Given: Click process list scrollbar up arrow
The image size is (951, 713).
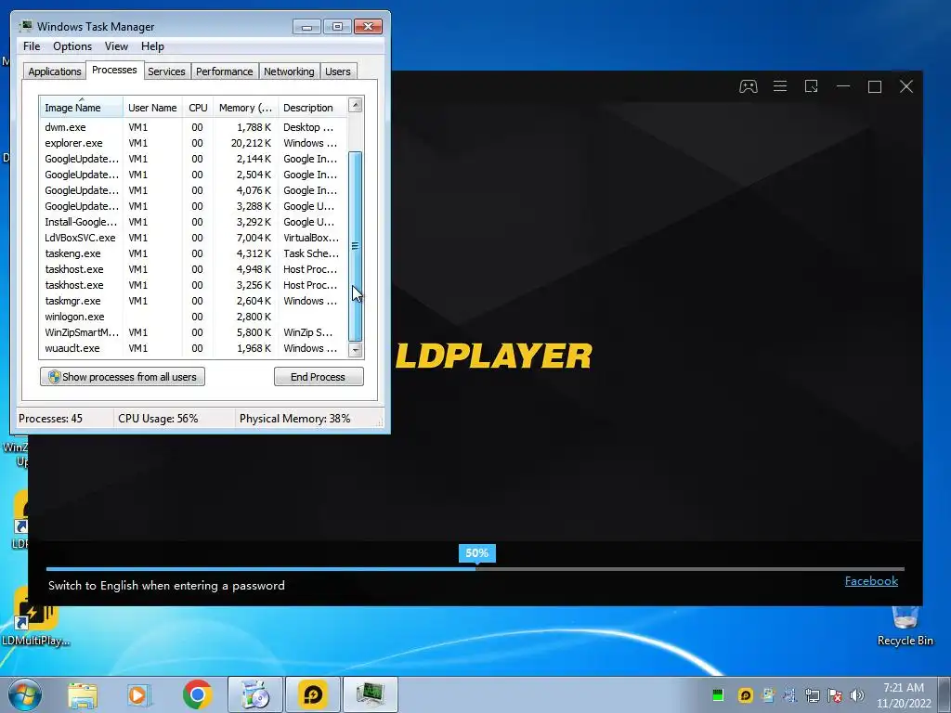Looking at the screenshot, I should point(356,105).
